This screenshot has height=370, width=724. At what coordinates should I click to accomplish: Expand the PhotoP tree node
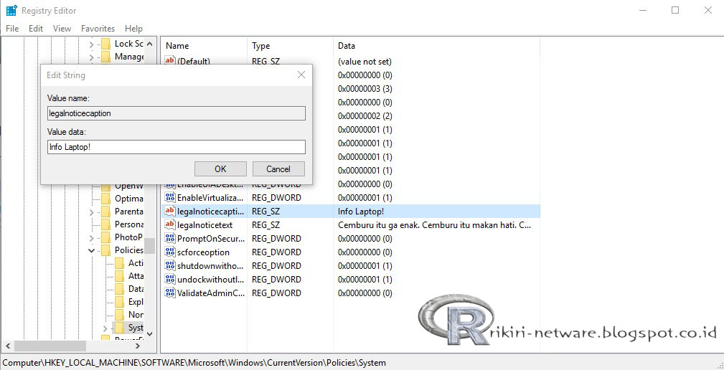[91, 238]
